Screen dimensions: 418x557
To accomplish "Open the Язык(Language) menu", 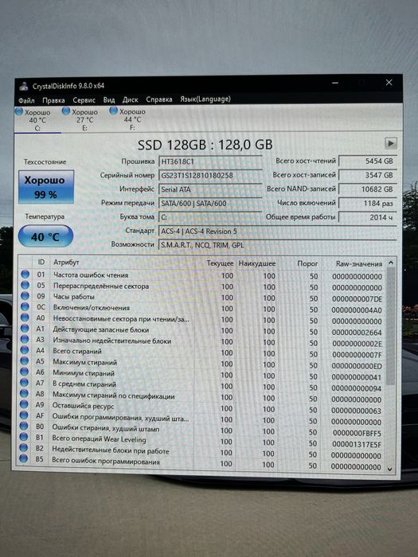I will tap(205, 99).
